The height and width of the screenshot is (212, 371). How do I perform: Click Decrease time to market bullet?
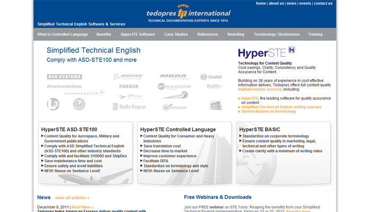(165, 151)
